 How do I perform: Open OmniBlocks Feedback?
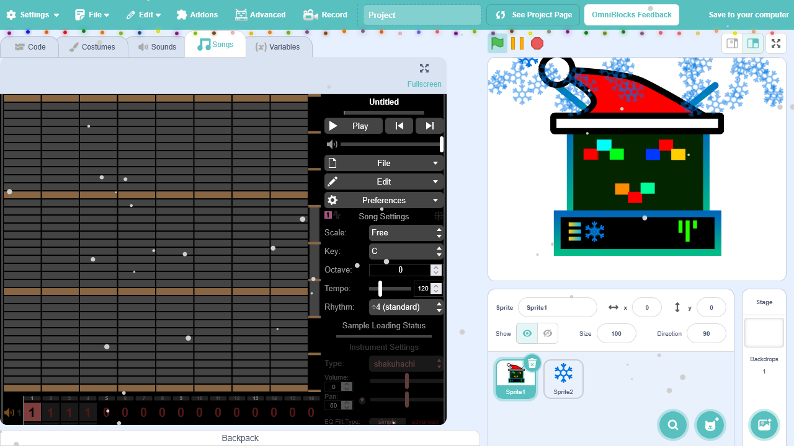[631, 15]
